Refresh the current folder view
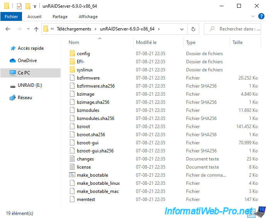This screenshot has height=218, width=266. [x=193, y=29]
